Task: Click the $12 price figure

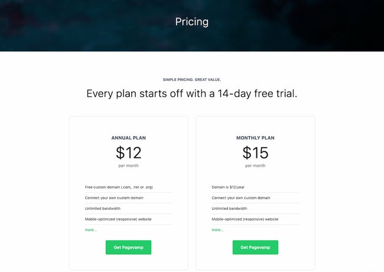Action: [x=128, y=153]
